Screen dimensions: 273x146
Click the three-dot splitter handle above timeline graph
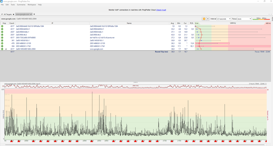[x=136, y=82]
